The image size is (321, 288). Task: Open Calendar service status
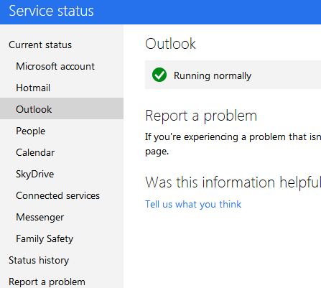35,152
